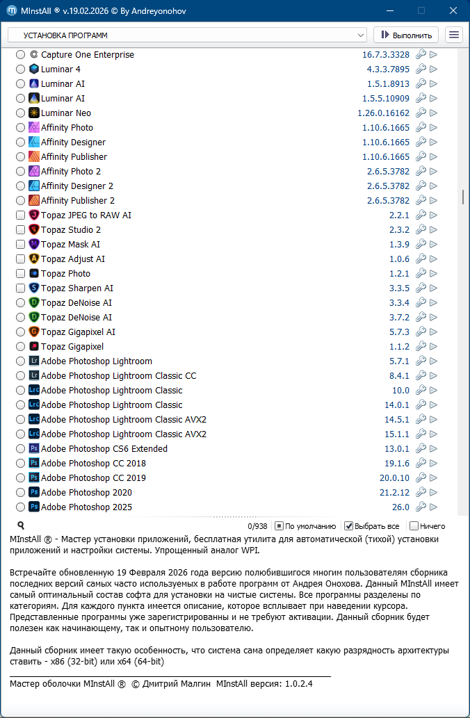Toggle the 'Выбрать все' checkbox
The height and width of the screenshot is (718, 470).
click(x=349, y=526)
